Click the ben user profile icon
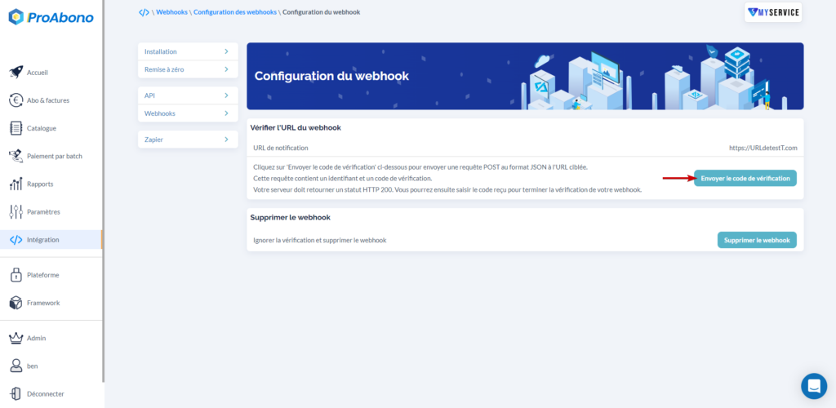The image size is (836, 408). click(16, 366)
